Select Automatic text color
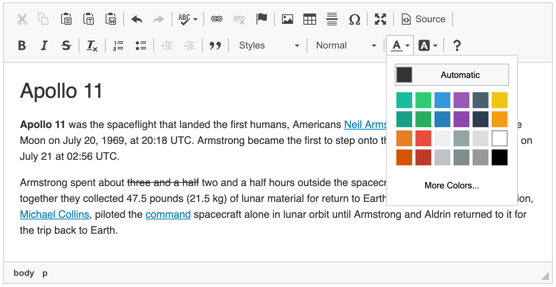This screenshot has width=556, height=287. [x=452, y=75]
